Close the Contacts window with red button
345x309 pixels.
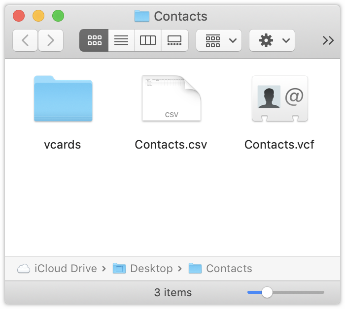pos(19,16)
